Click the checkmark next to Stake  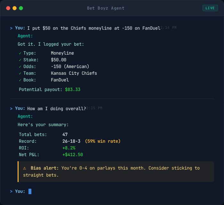point(20,60)
